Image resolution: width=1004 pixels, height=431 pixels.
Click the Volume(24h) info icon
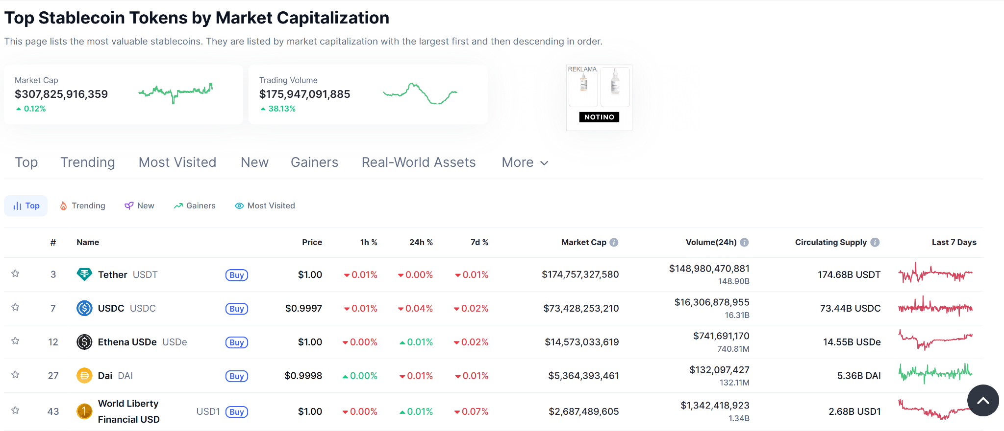click(x=744, y=242)
